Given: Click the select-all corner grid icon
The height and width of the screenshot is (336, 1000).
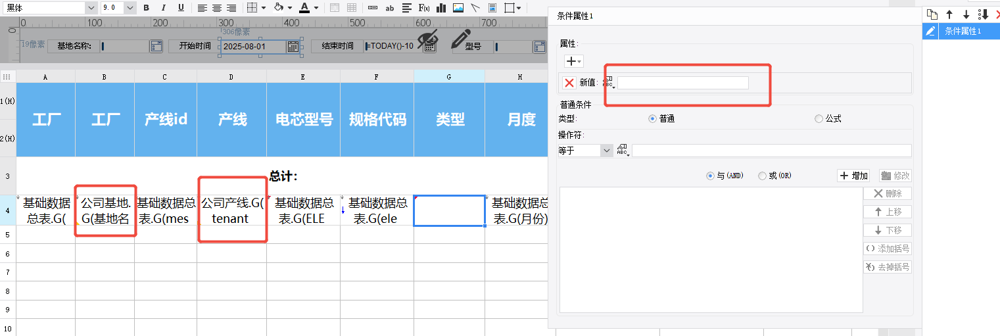Looking at the screenshot, I should click(x=8, y=77).
